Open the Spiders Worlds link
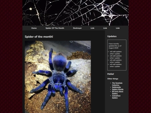 (117, 89)
